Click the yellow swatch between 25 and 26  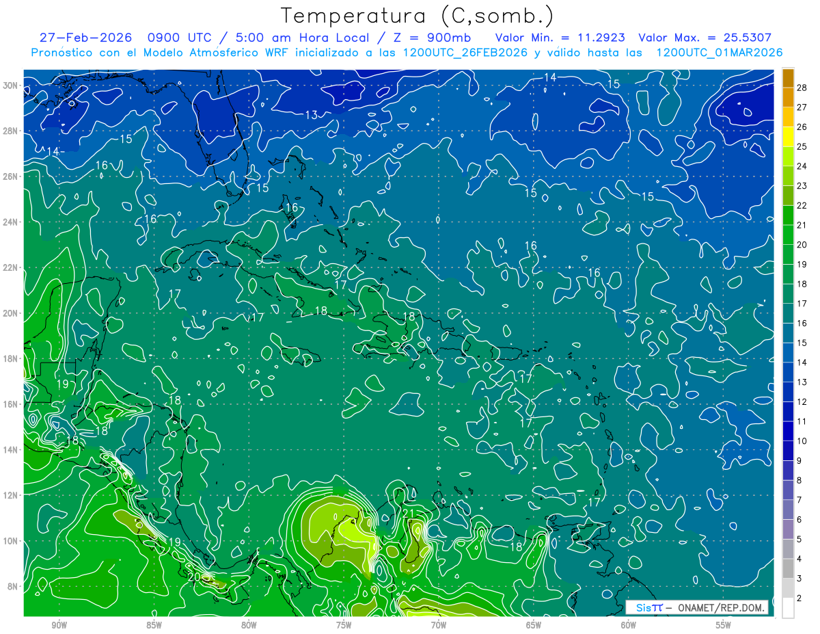click(x=788, y=137)
